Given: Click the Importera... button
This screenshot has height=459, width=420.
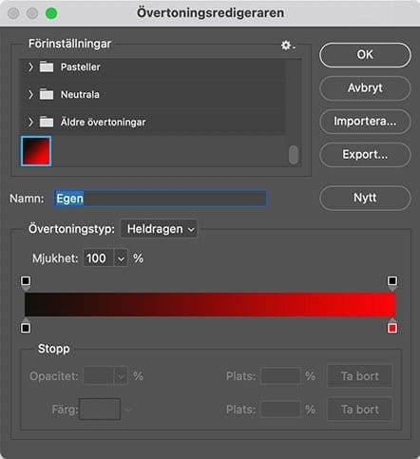Looking at the screenshot, I should point(365,122).
